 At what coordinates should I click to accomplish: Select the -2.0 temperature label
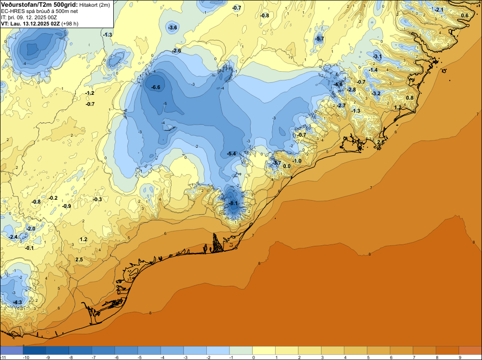click(x=31, y=229)
